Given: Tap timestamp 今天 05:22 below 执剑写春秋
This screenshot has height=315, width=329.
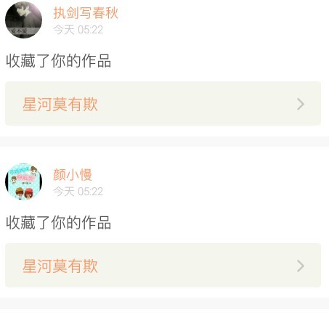Looking at the screenshot, I should tap(78, 30).
